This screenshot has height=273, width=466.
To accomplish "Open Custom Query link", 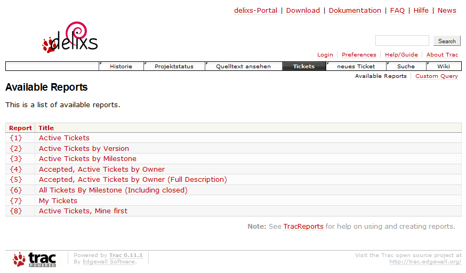I will [x=436, y=76].
